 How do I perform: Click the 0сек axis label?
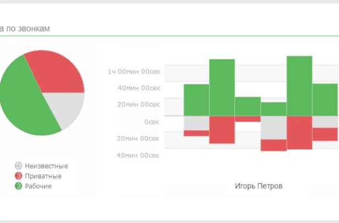pyautogui.click(x=151, y=121)
